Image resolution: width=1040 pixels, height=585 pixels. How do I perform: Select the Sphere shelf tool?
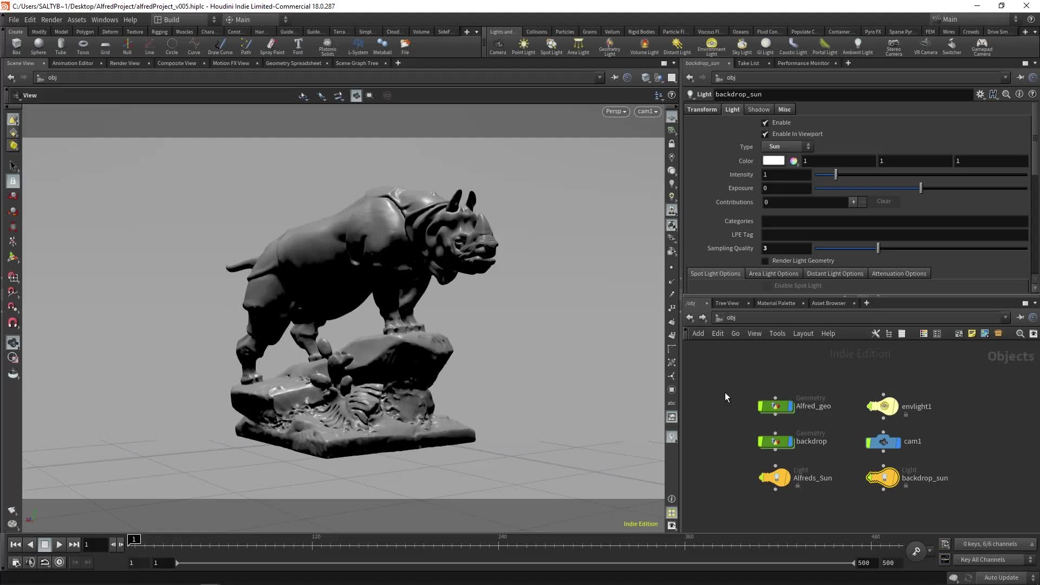pyautogui.click(x=38, y=47)
